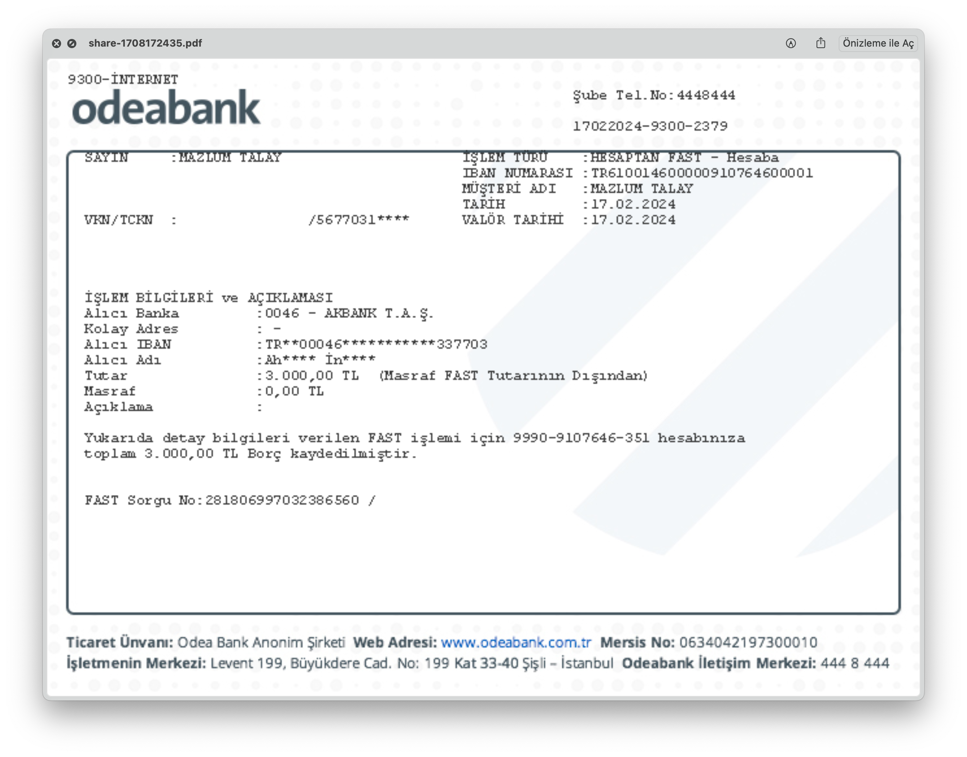Image resolution: width=967 pixels, height=757 pixels.
Task: Click the 9300-İNTERNET header text
Action: click(x=123, y=80)
